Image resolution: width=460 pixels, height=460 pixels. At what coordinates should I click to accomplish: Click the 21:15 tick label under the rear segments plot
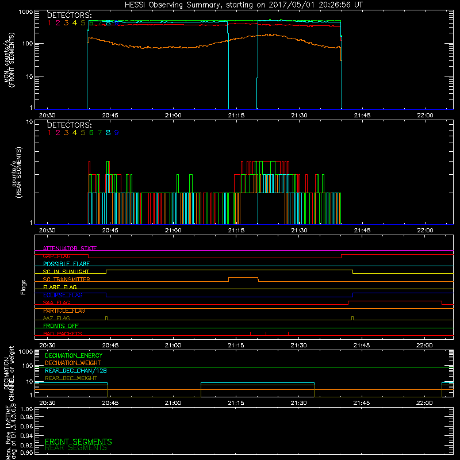236,231
